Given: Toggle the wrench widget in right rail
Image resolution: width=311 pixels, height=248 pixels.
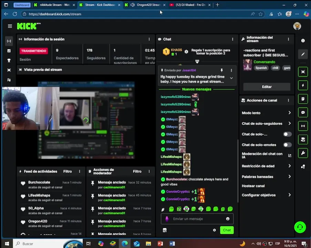Looking at the screenshot, I should pos(303,153).
